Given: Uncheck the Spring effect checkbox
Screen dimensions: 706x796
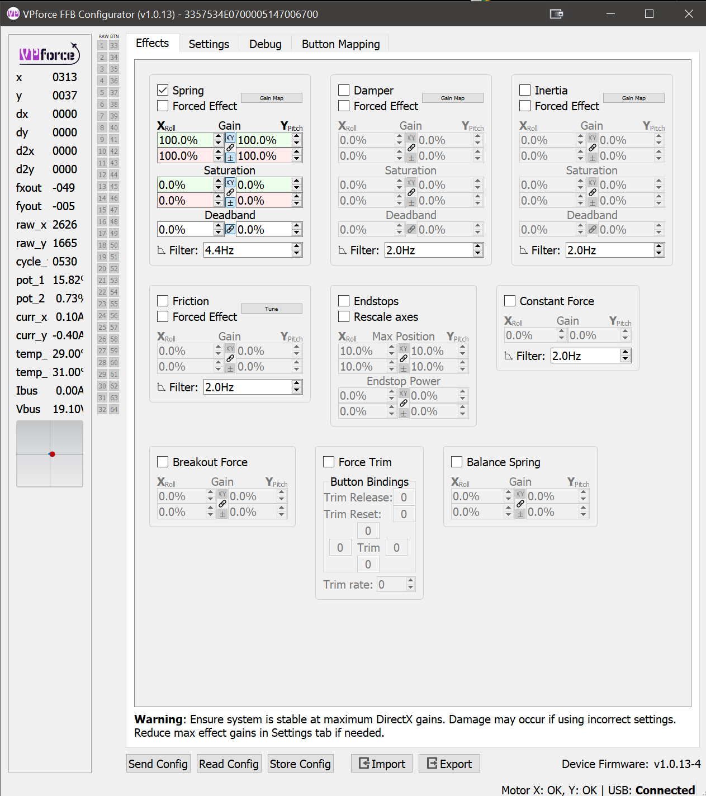Looking at the screenshot, I should tap(163, 90).
